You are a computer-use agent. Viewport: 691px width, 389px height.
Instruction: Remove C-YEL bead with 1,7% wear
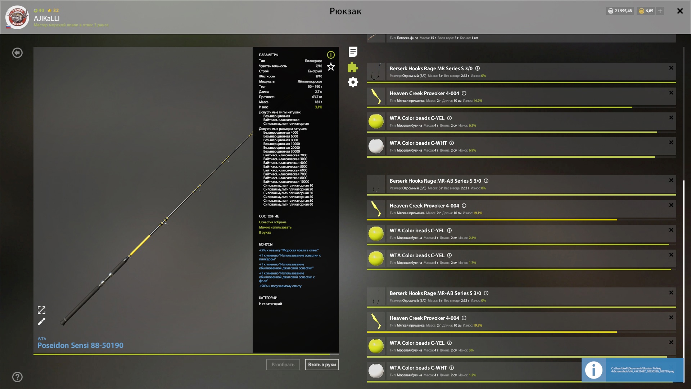[x=671, y=255]
